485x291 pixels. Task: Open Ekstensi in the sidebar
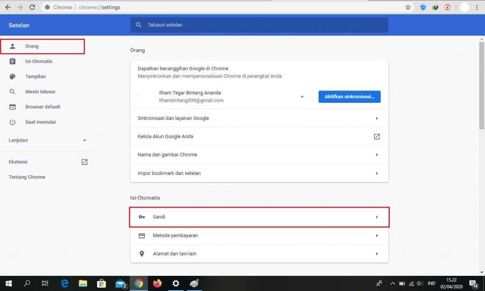click(x=46, y=162)
